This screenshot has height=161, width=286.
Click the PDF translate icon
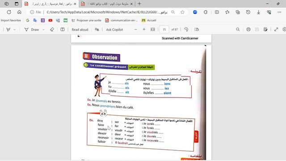(97, 30)
